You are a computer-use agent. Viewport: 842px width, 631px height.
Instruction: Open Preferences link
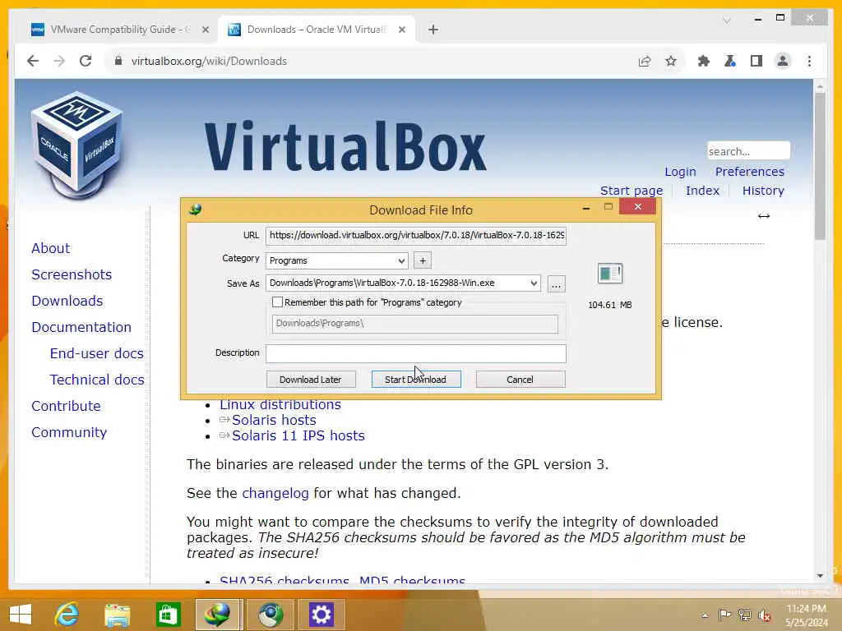[x=750, y=172]
